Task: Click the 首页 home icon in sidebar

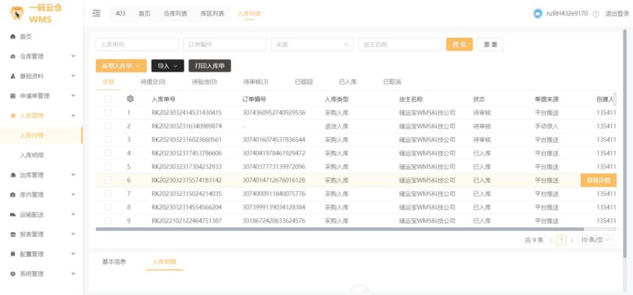Action: click(12, 37)
